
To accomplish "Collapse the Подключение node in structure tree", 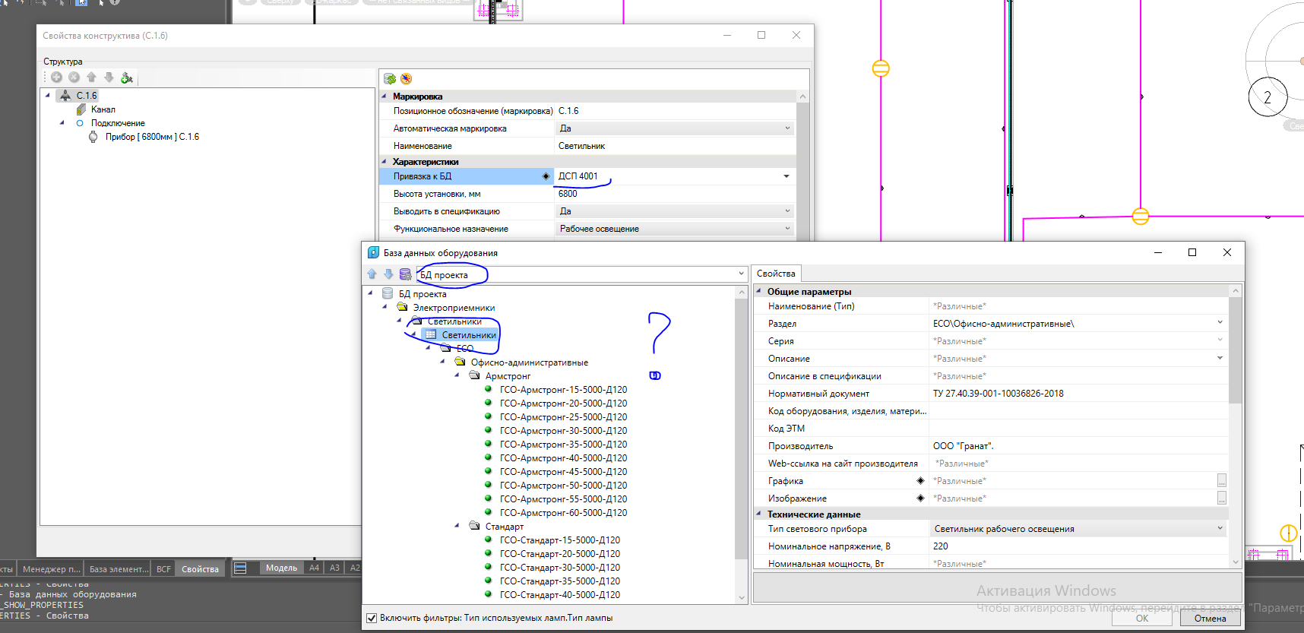I will tap(62, 122).
